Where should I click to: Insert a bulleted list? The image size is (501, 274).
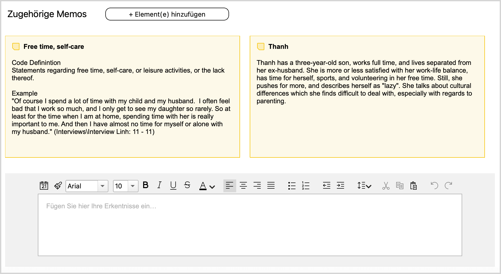click(292, 186)
